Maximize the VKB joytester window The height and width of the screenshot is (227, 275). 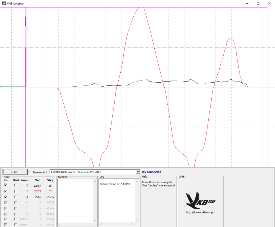[x=258, y=3]
